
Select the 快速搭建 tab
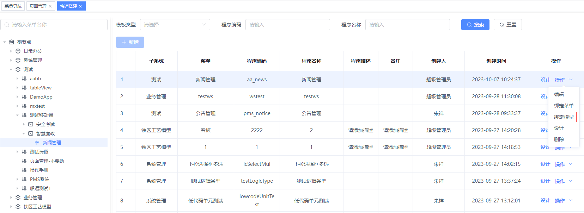tap(68, 6)
